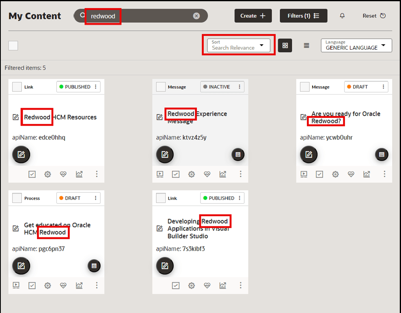Image resolution: width=401 pixels, height=313 pixels.
Task: Select the Get educated on Oracle HCM Redwood checkbox
Action: 17,198
